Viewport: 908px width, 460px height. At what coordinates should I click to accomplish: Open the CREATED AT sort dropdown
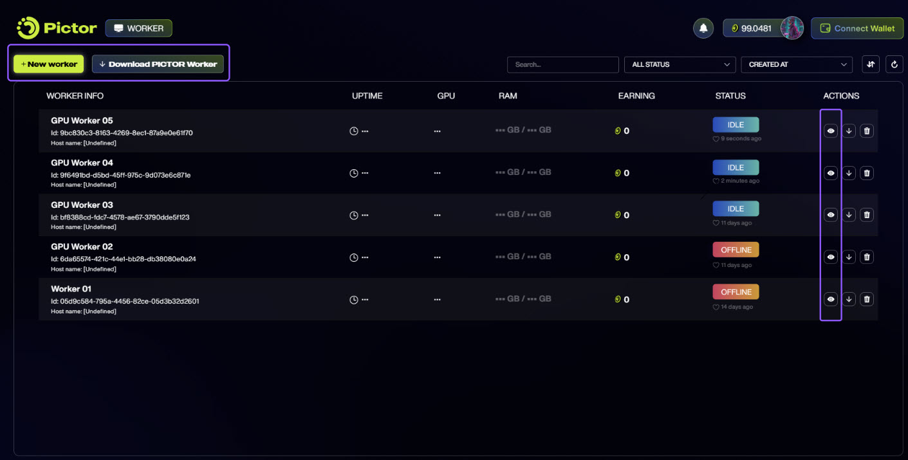coord(797,64)
